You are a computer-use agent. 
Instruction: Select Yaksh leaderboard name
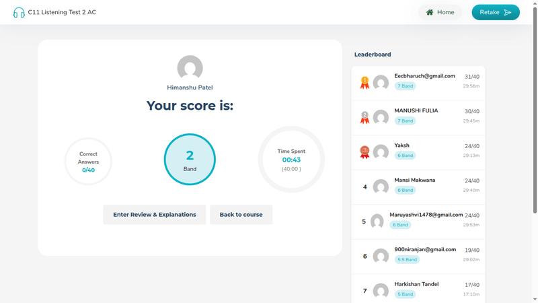401,145
